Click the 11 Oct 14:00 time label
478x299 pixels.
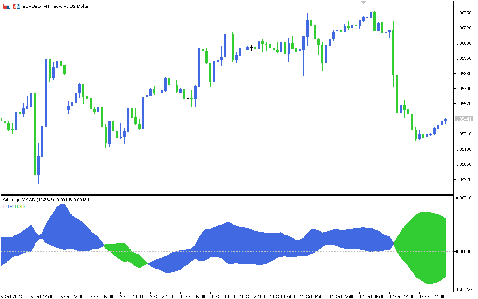click(311, 296)
